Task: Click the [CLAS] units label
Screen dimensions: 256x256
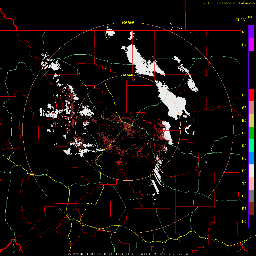Action: 240,20
